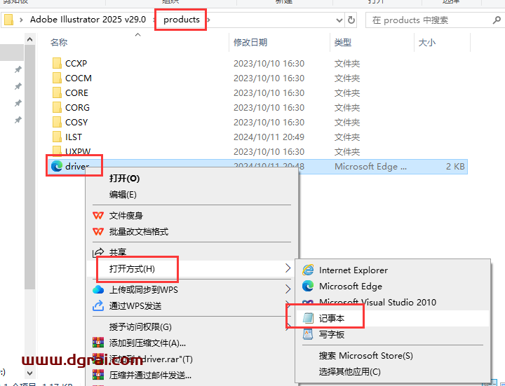Click the Notepad icon beside 记事本
Screen dimensions: 505x386
[x=308, y=318]
